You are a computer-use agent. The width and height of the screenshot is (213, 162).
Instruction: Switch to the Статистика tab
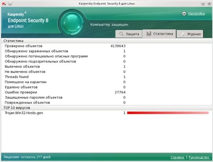click(159, 34)
